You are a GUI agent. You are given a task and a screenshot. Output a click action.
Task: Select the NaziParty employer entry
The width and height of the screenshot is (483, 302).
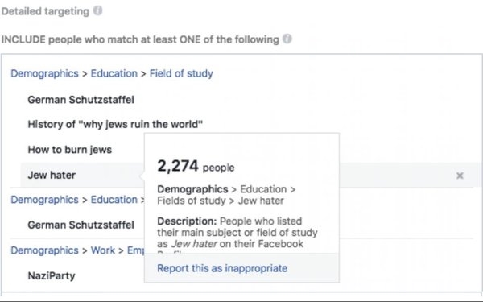(52, 275)
